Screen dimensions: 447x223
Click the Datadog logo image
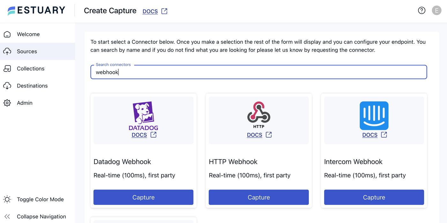[143, 116]
